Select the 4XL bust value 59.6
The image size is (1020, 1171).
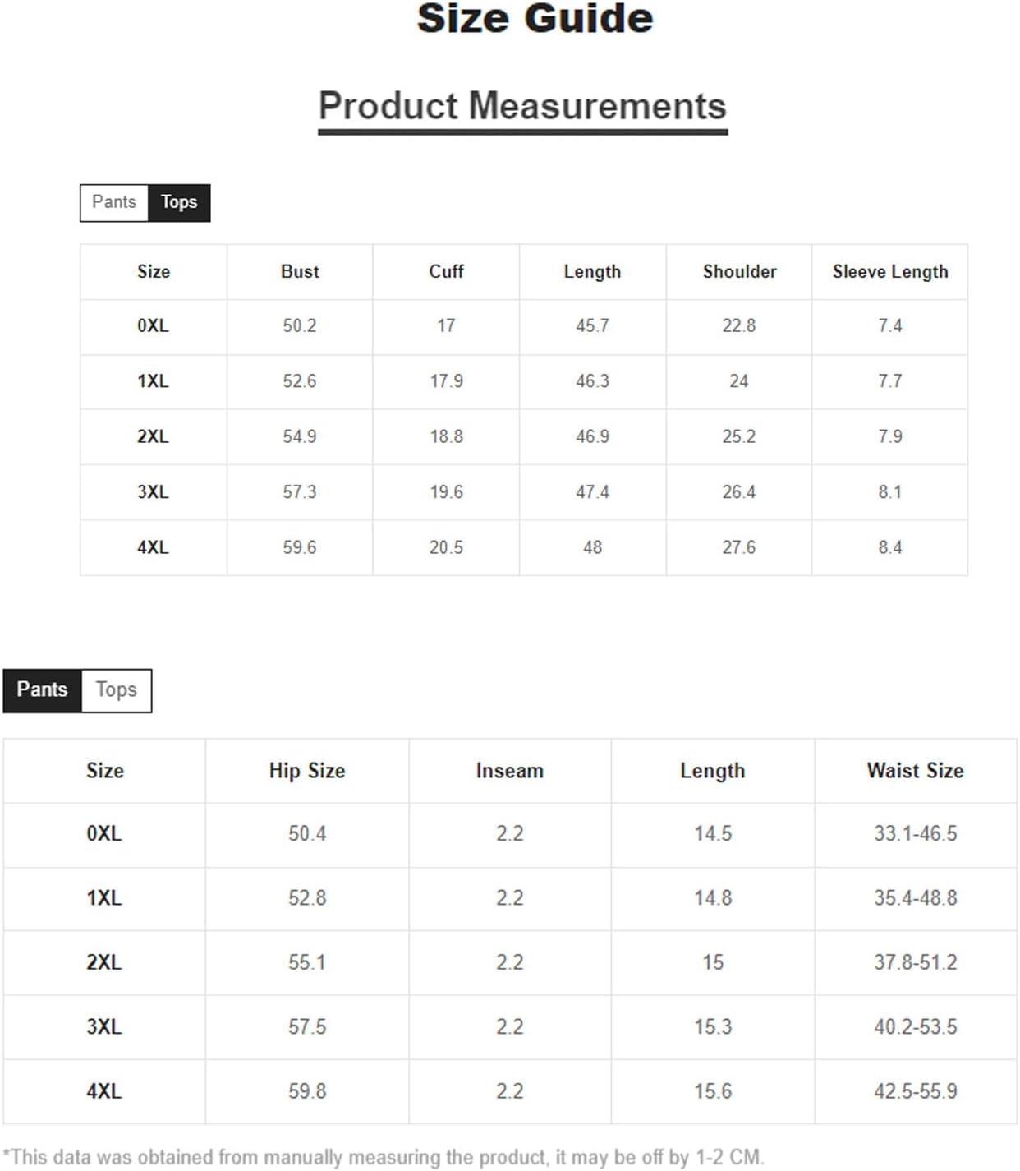(300, 547)
